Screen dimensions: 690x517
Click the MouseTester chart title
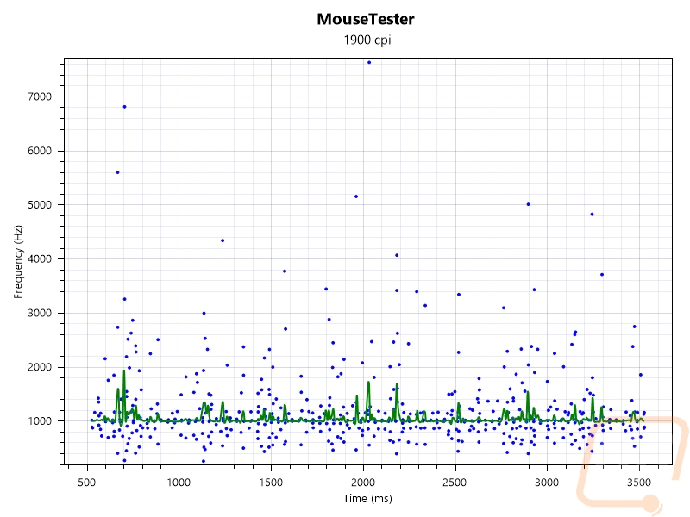click(x=366, y=19)
